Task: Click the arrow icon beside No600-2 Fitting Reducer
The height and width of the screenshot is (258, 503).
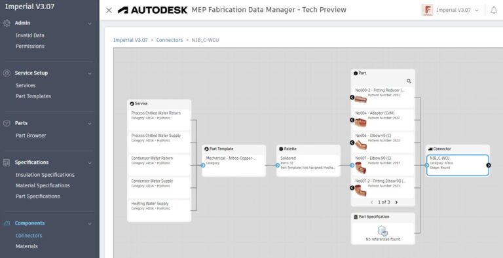Action: [x=352, y=97]
